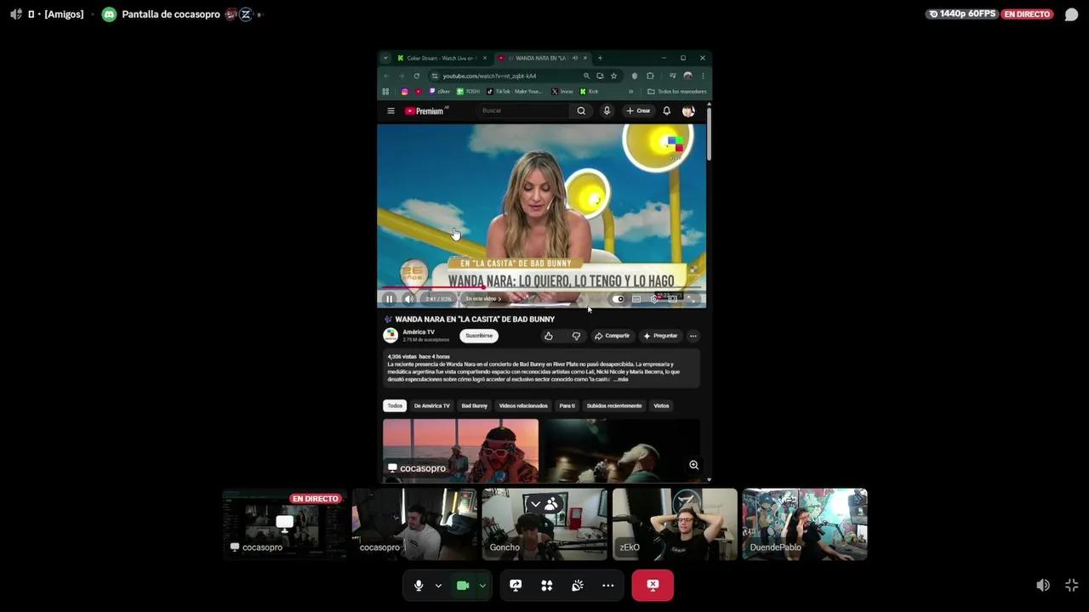
Task: Open the Discord Activities launcher icon
Action: 547,586
